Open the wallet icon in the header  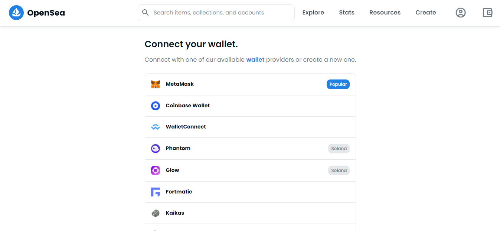pyautogui.click(x=487, y=13)
